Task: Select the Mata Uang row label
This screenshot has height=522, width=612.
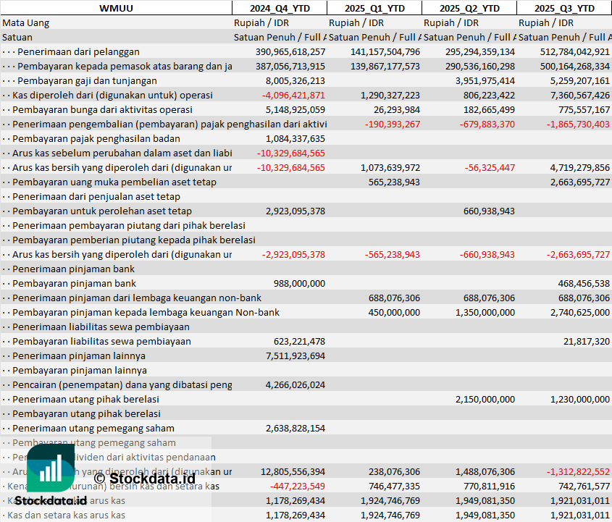Action: pyautogui.click(x=26, y=22)
